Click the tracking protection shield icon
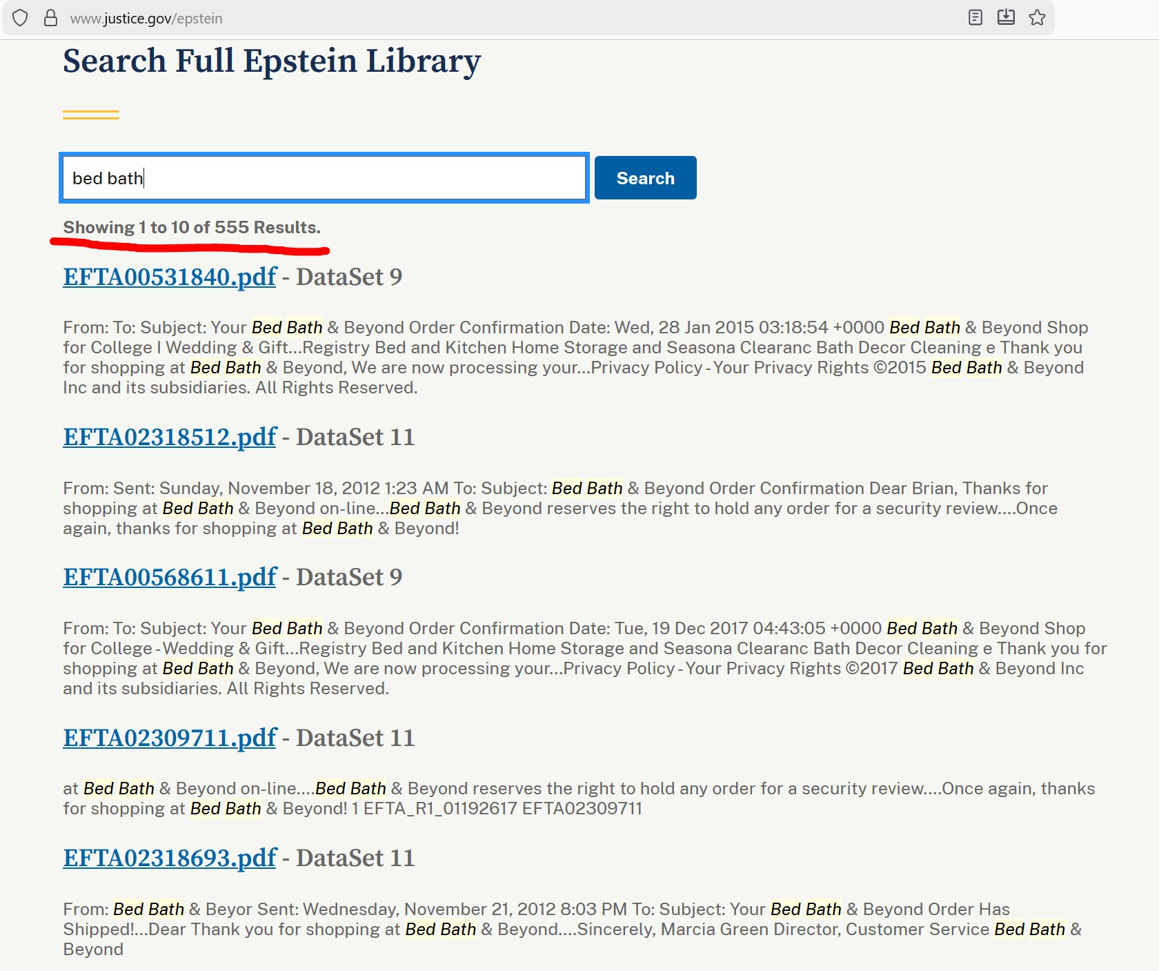1159x971 pixels. pos(20,18)
